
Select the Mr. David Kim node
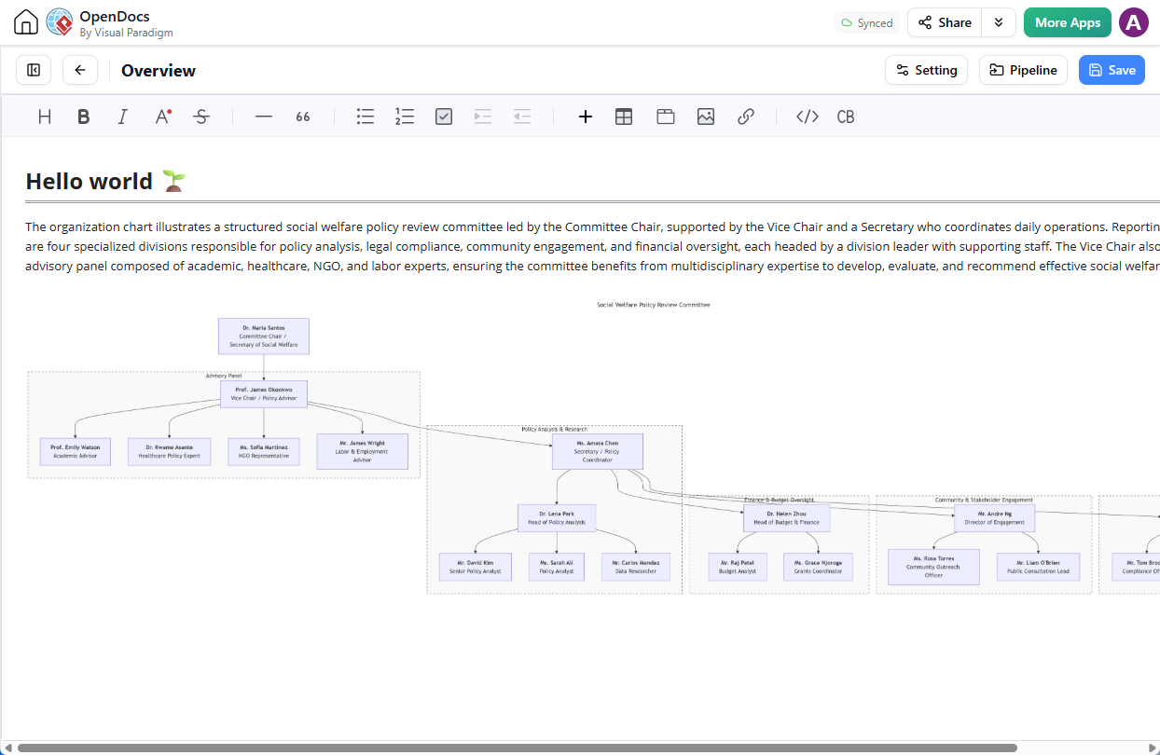(x=476, y=567)
